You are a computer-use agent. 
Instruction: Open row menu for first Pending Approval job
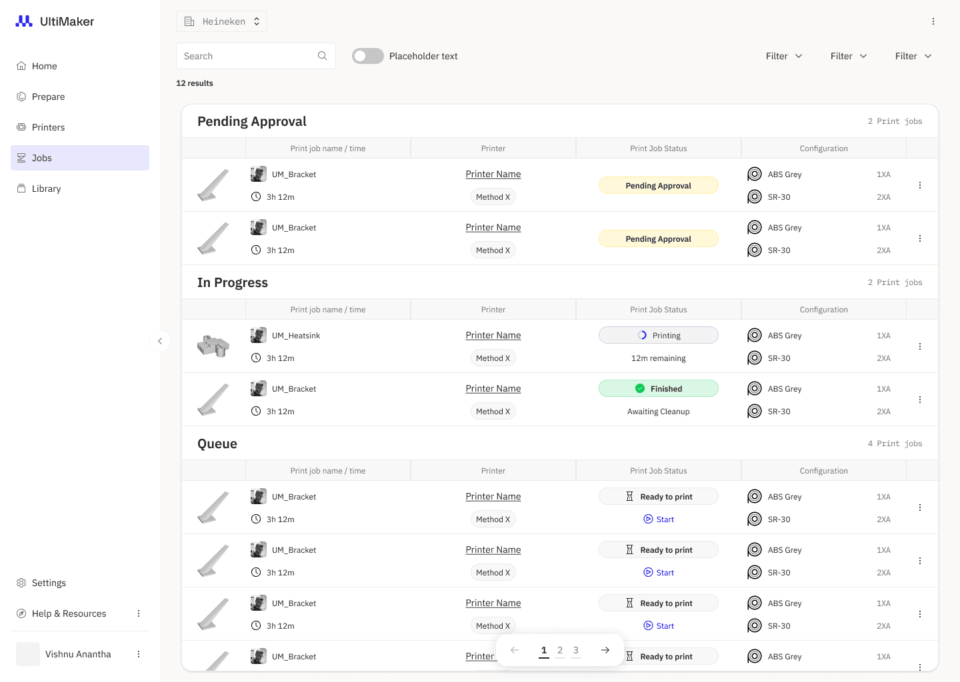[920, 185]
